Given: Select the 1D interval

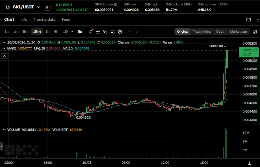Looking at the screenshot, I should click(x=65, y=32).
